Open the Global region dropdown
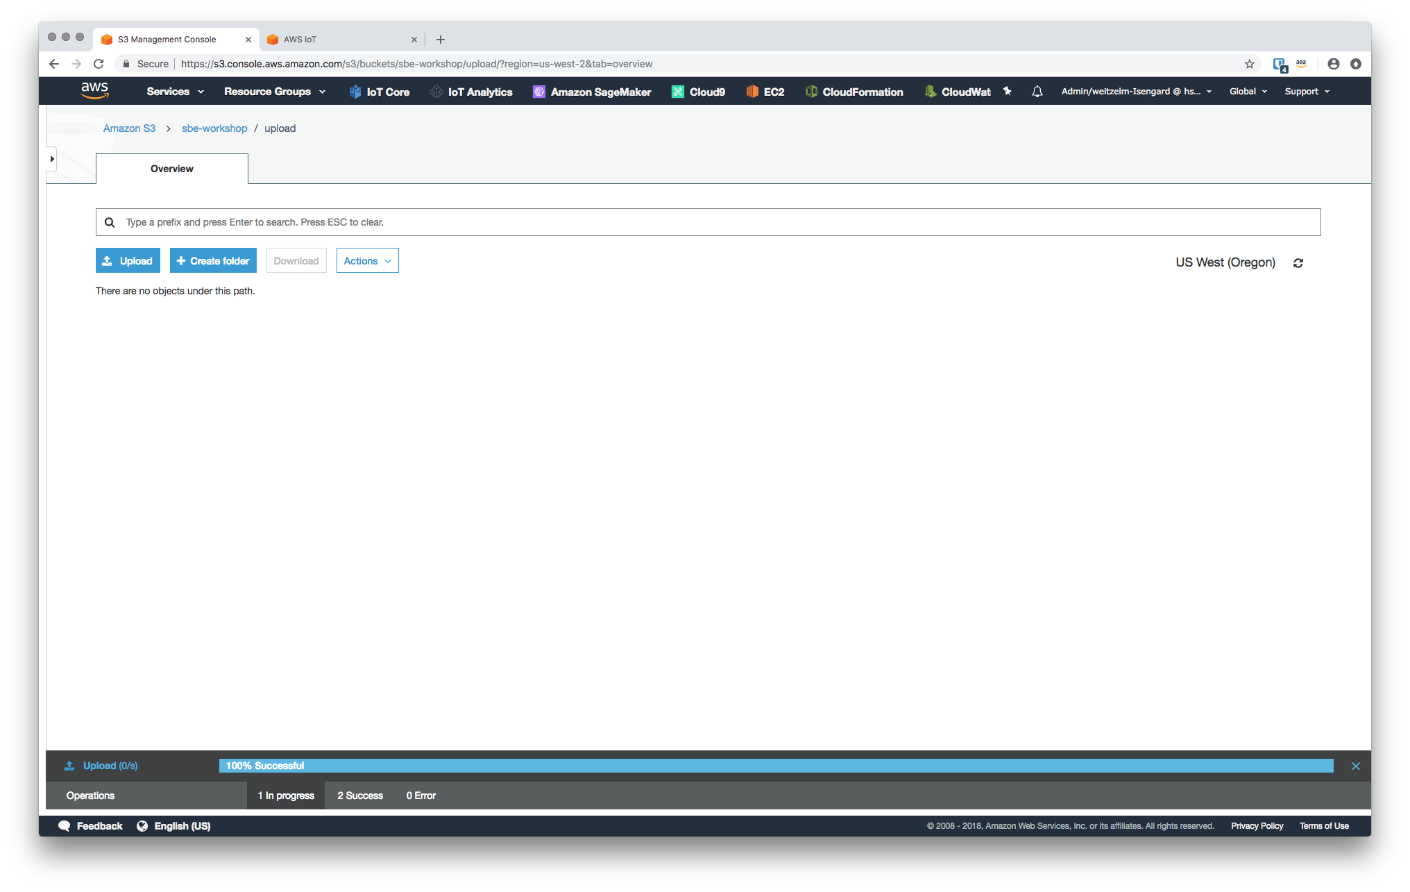 pyautogui.click(x=1248, y=92)
